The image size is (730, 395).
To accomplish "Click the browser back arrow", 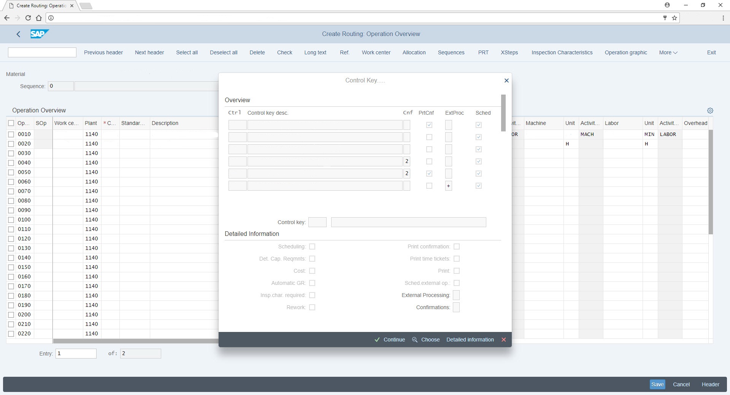I will [x=6, y=18].
